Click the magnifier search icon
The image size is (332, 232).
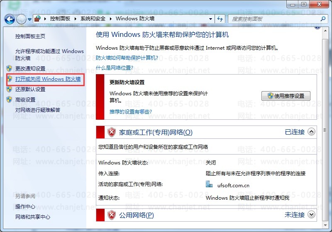pos(323,19)
